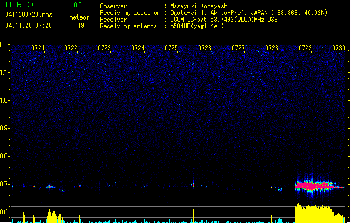351x223 pixels.
Task: Click the Observer label
Action: pyautogui.click(x=113, y=6)
